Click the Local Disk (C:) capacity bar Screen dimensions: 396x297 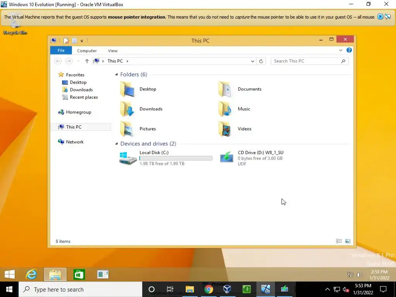tap(176, 158)
